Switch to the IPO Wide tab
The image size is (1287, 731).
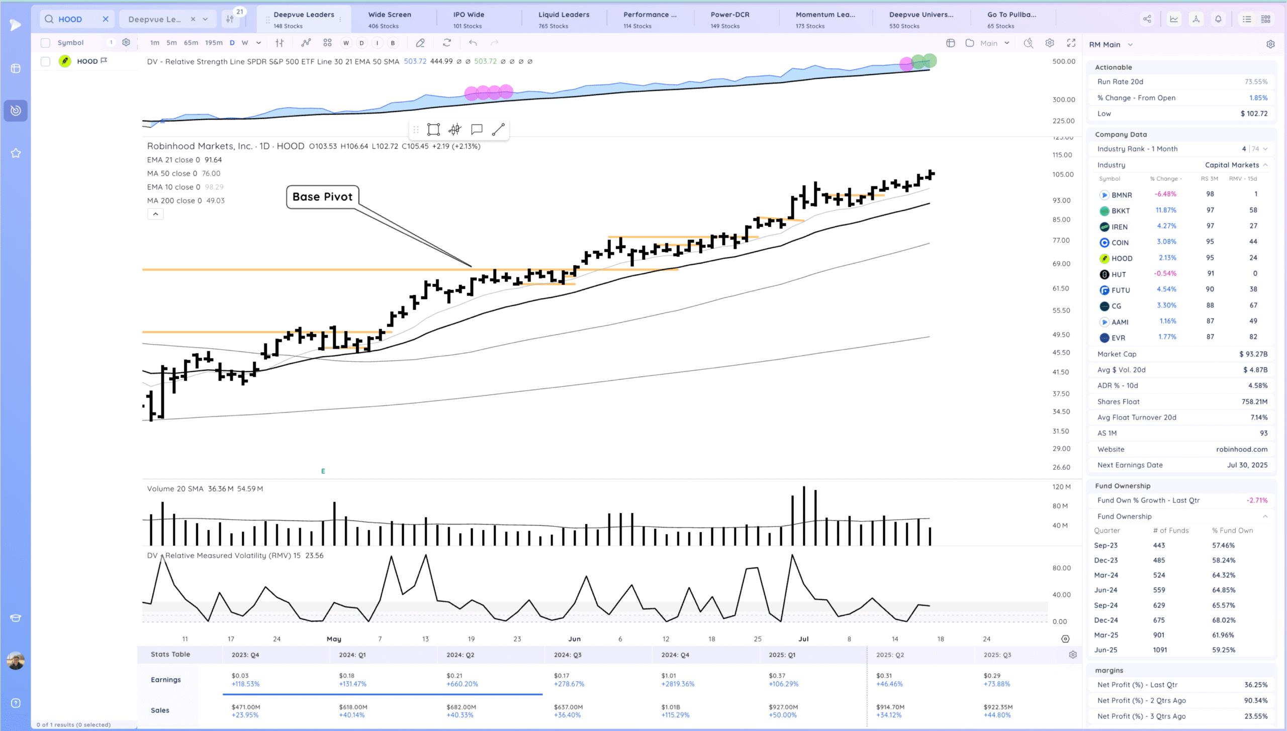pos(468,19)
